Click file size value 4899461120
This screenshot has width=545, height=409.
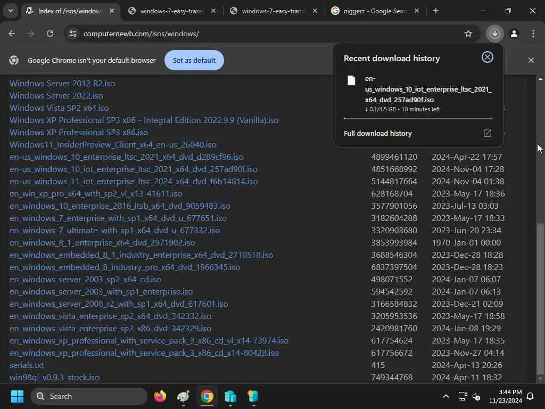pos(394,157)
